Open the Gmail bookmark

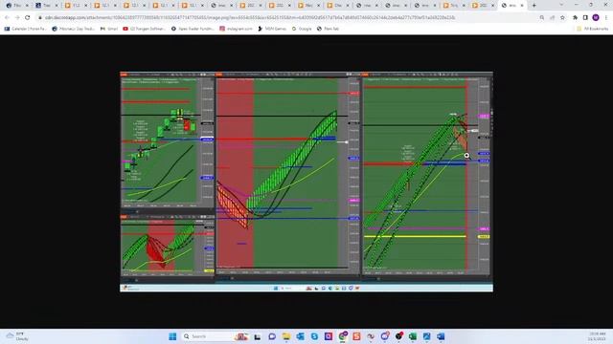pyautogui.click(x=109, y=29)
